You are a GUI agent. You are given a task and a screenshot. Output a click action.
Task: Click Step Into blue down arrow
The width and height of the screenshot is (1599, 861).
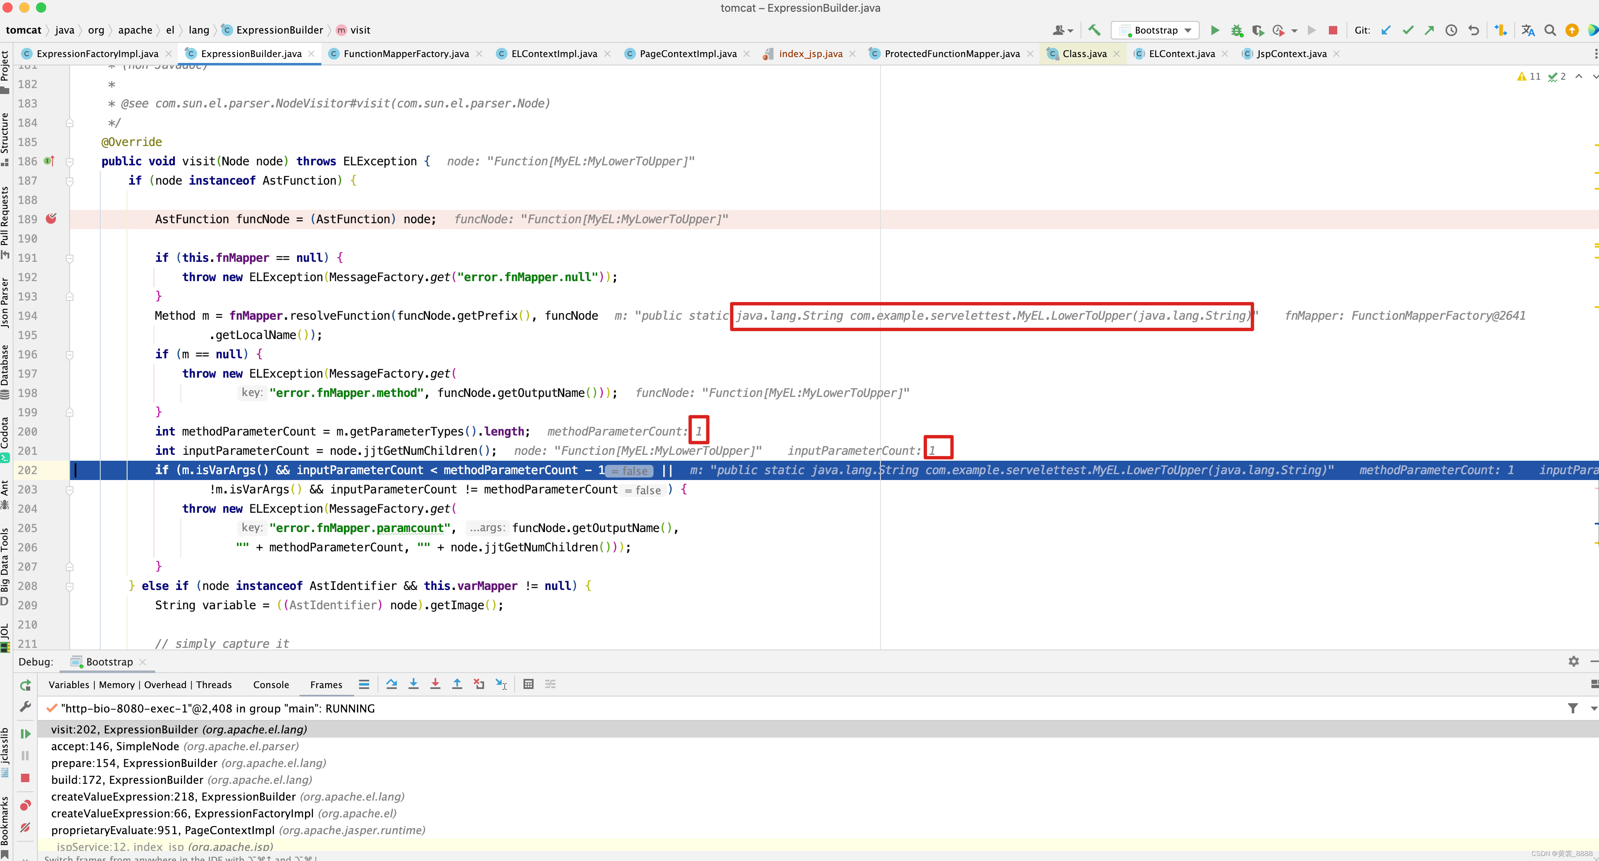click(x=414, y=684)
